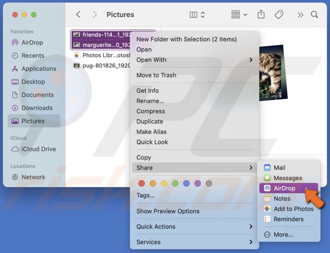Pick Add to Photos option
The width and height of the screenshot is (330, 253).
click(293, 209)
